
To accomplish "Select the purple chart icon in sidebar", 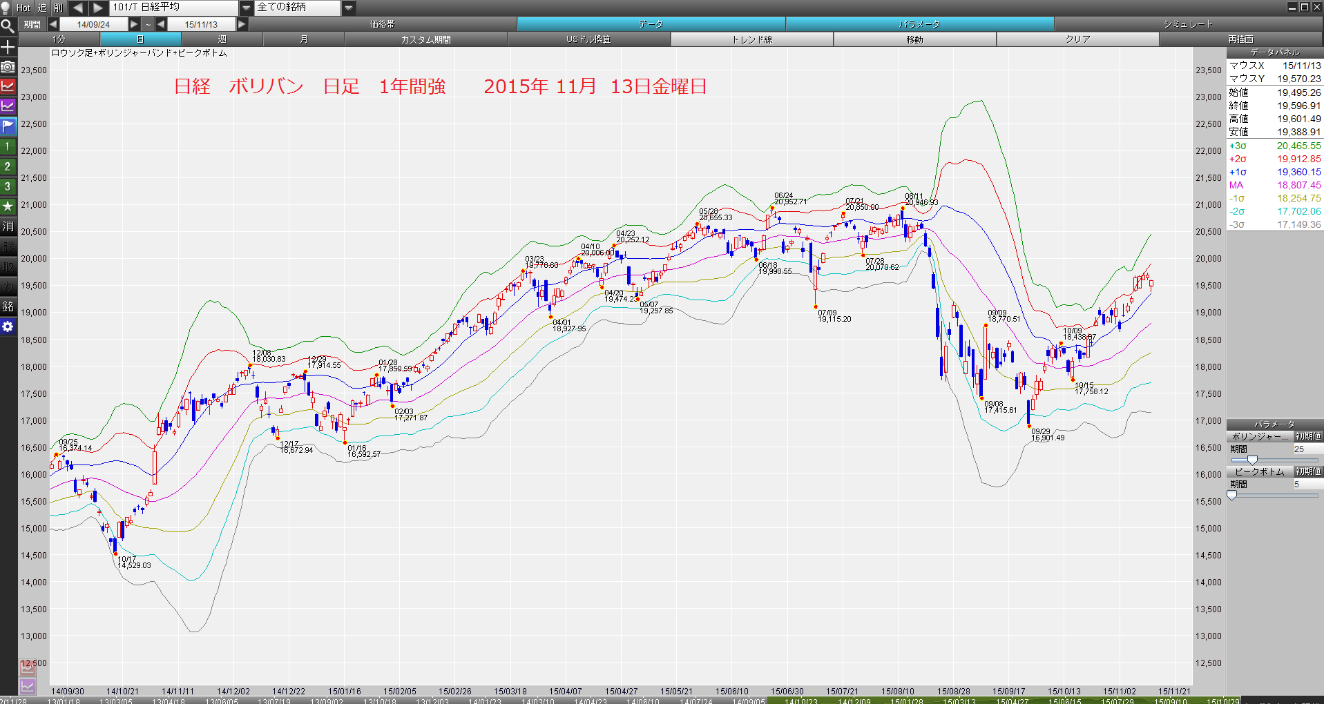I will (8, 106).
